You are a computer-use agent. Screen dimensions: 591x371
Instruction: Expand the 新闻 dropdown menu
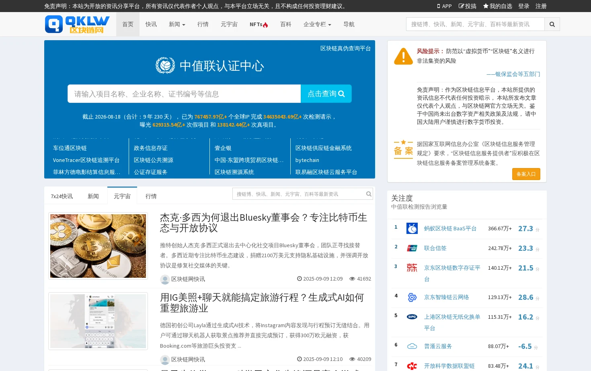point(177,24)
